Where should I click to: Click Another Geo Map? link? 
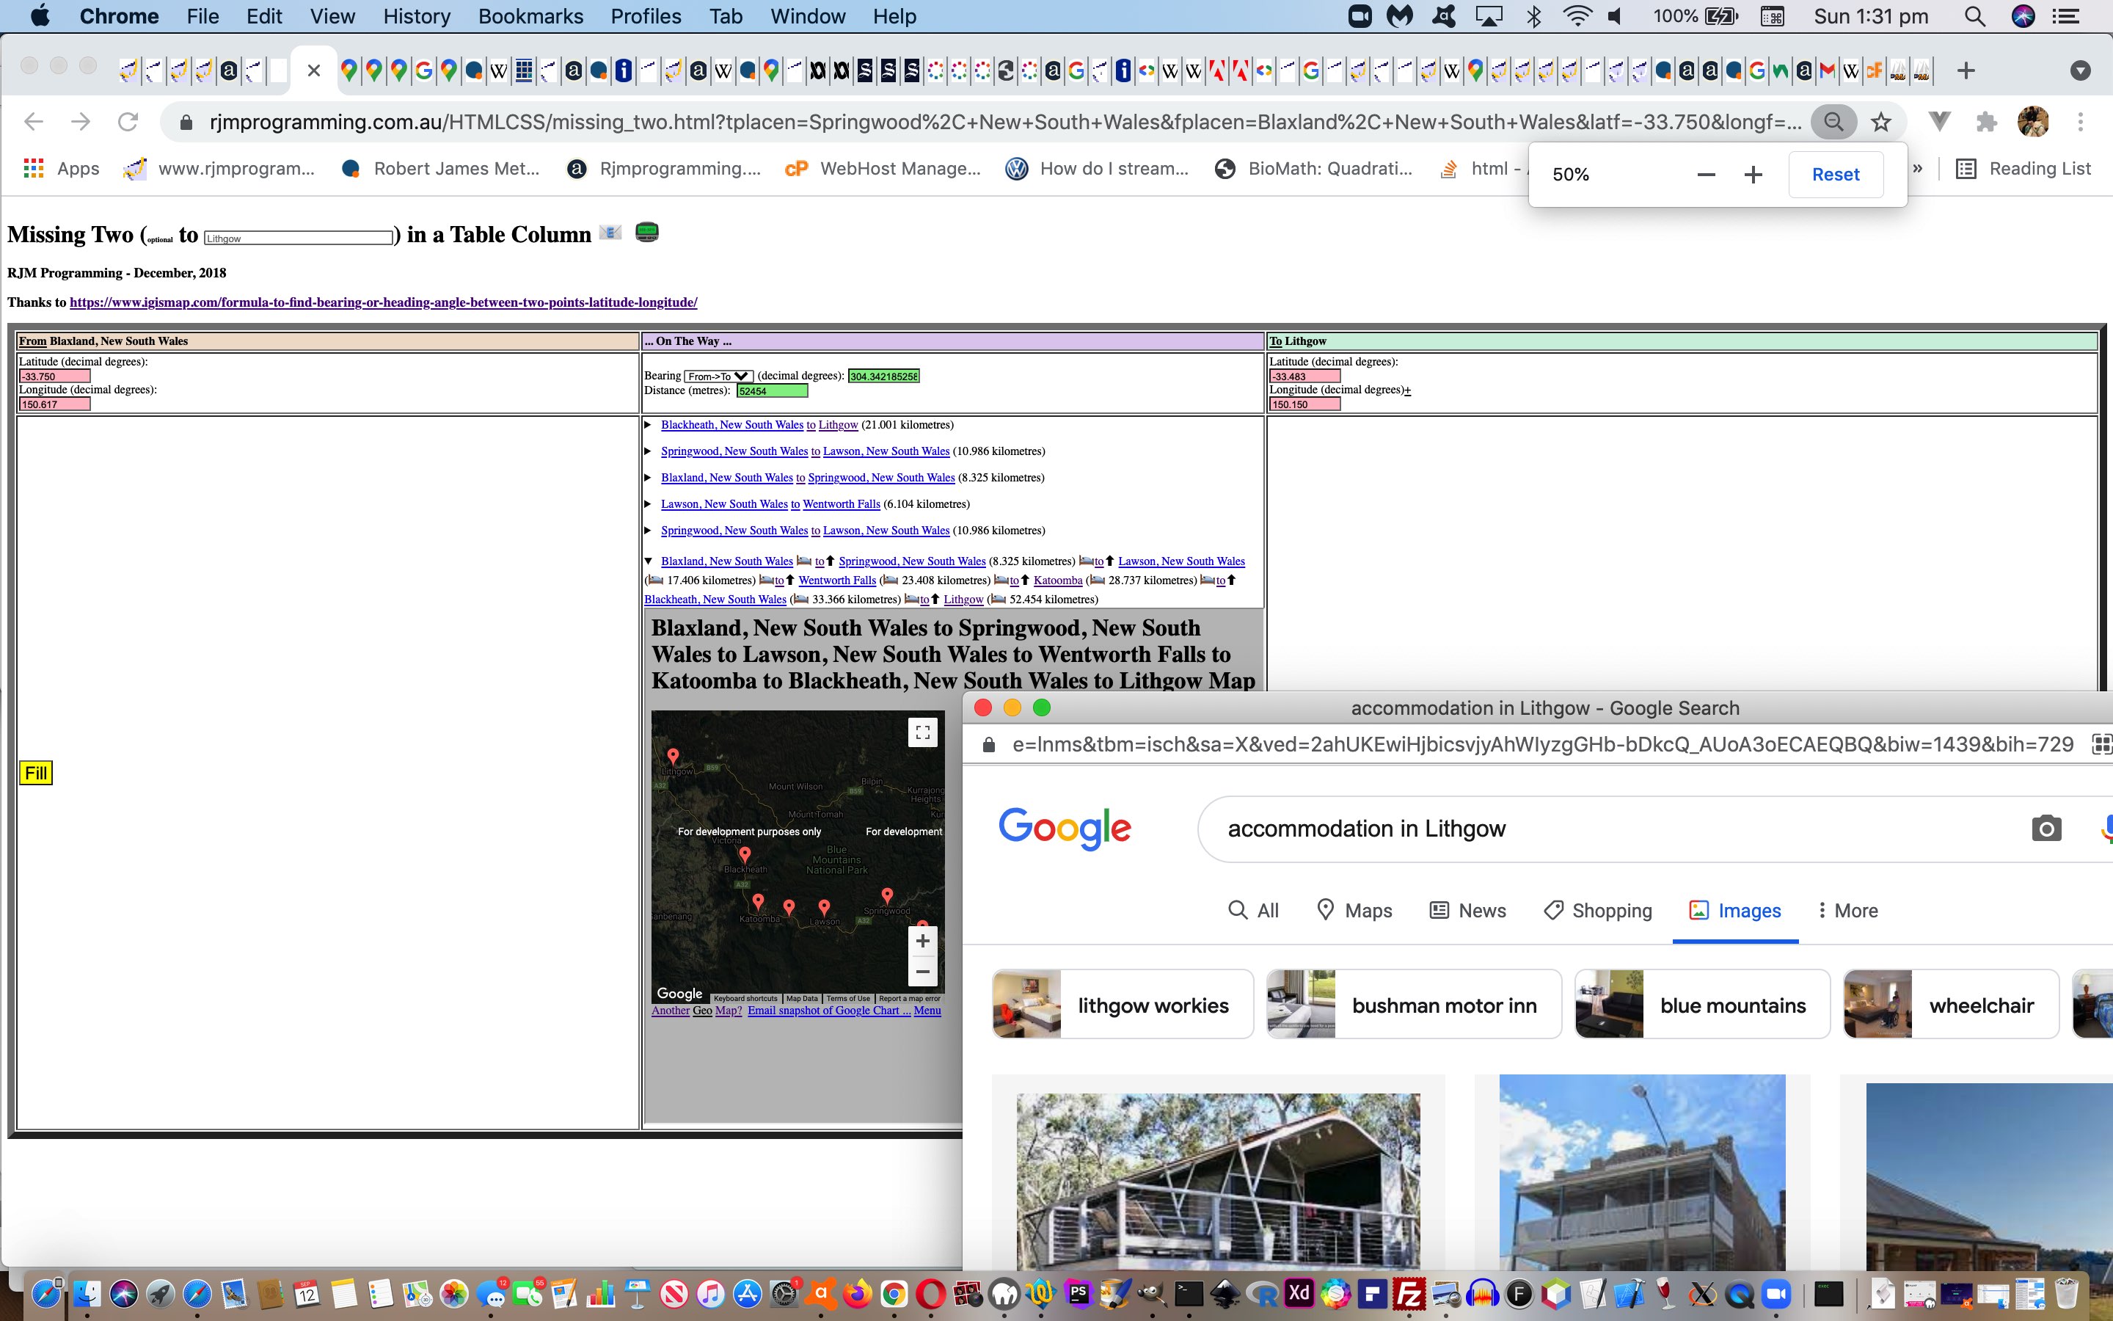[x=697, y=1011]
